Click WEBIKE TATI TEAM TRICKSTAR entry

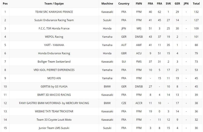click(x=54, y=111)
